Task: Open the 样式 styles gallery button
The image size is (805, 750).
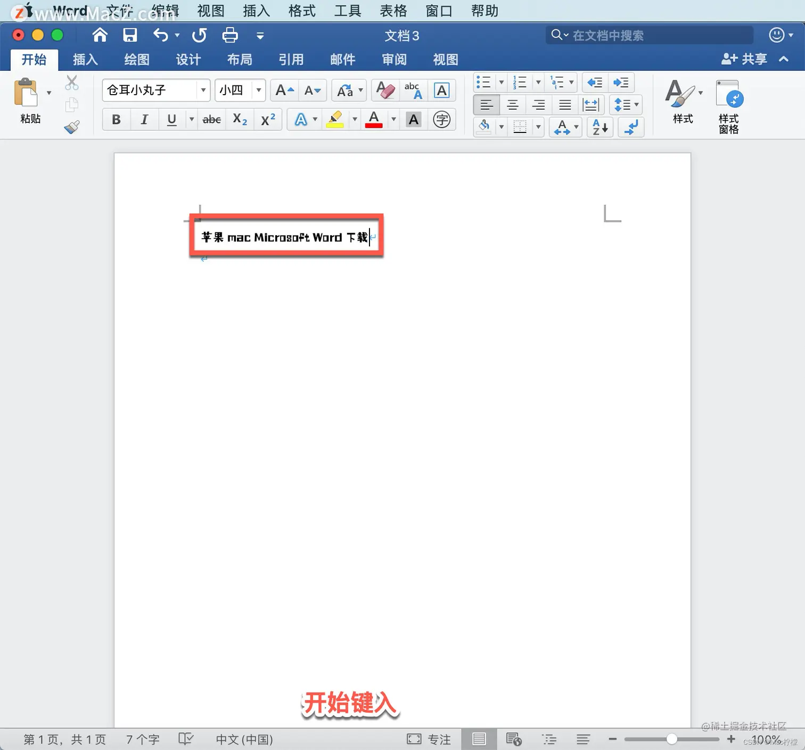Action: [x=683, y=102]
